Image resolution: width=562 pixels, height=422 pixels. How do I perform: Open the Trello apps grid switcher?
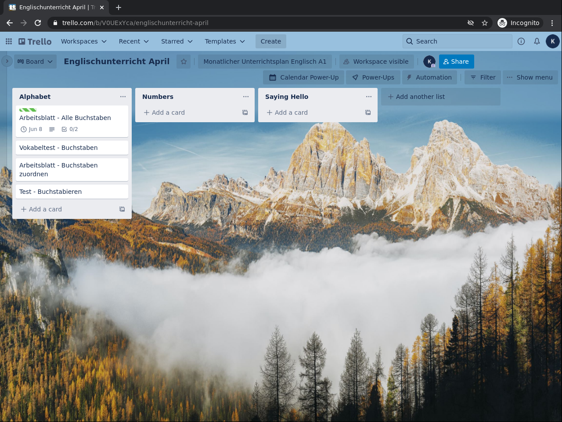tap(9, 41)
